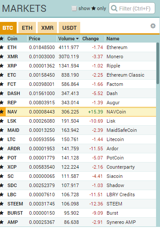160x230 pixels.
Task: Select the Synereo AMP market name
Action: coord(121,222)
